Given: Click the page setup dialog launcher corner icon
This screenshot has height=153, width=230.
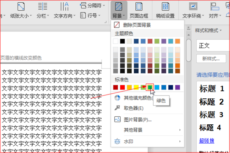Looking at the screenshot, I should pyautogui.click(x=105, y=22).
